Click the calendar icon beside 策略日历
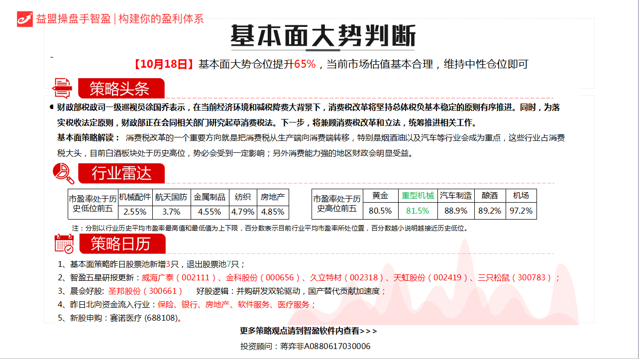Screen dimensions: 639x359 click(x=64, y=244)
